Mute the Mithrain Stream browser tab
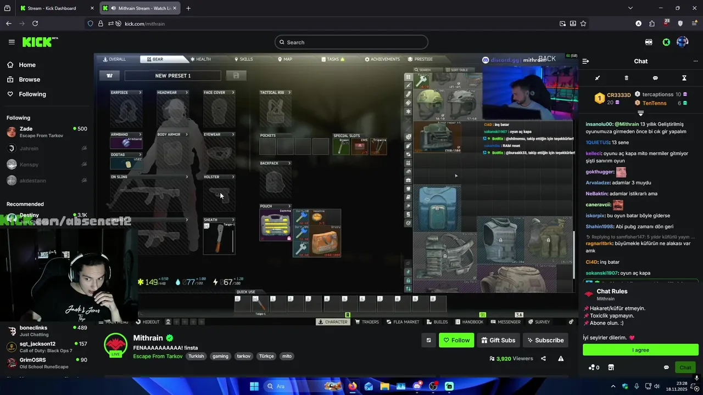The height and width of the screenshot is (395, 703). click(x=113, y=8)
